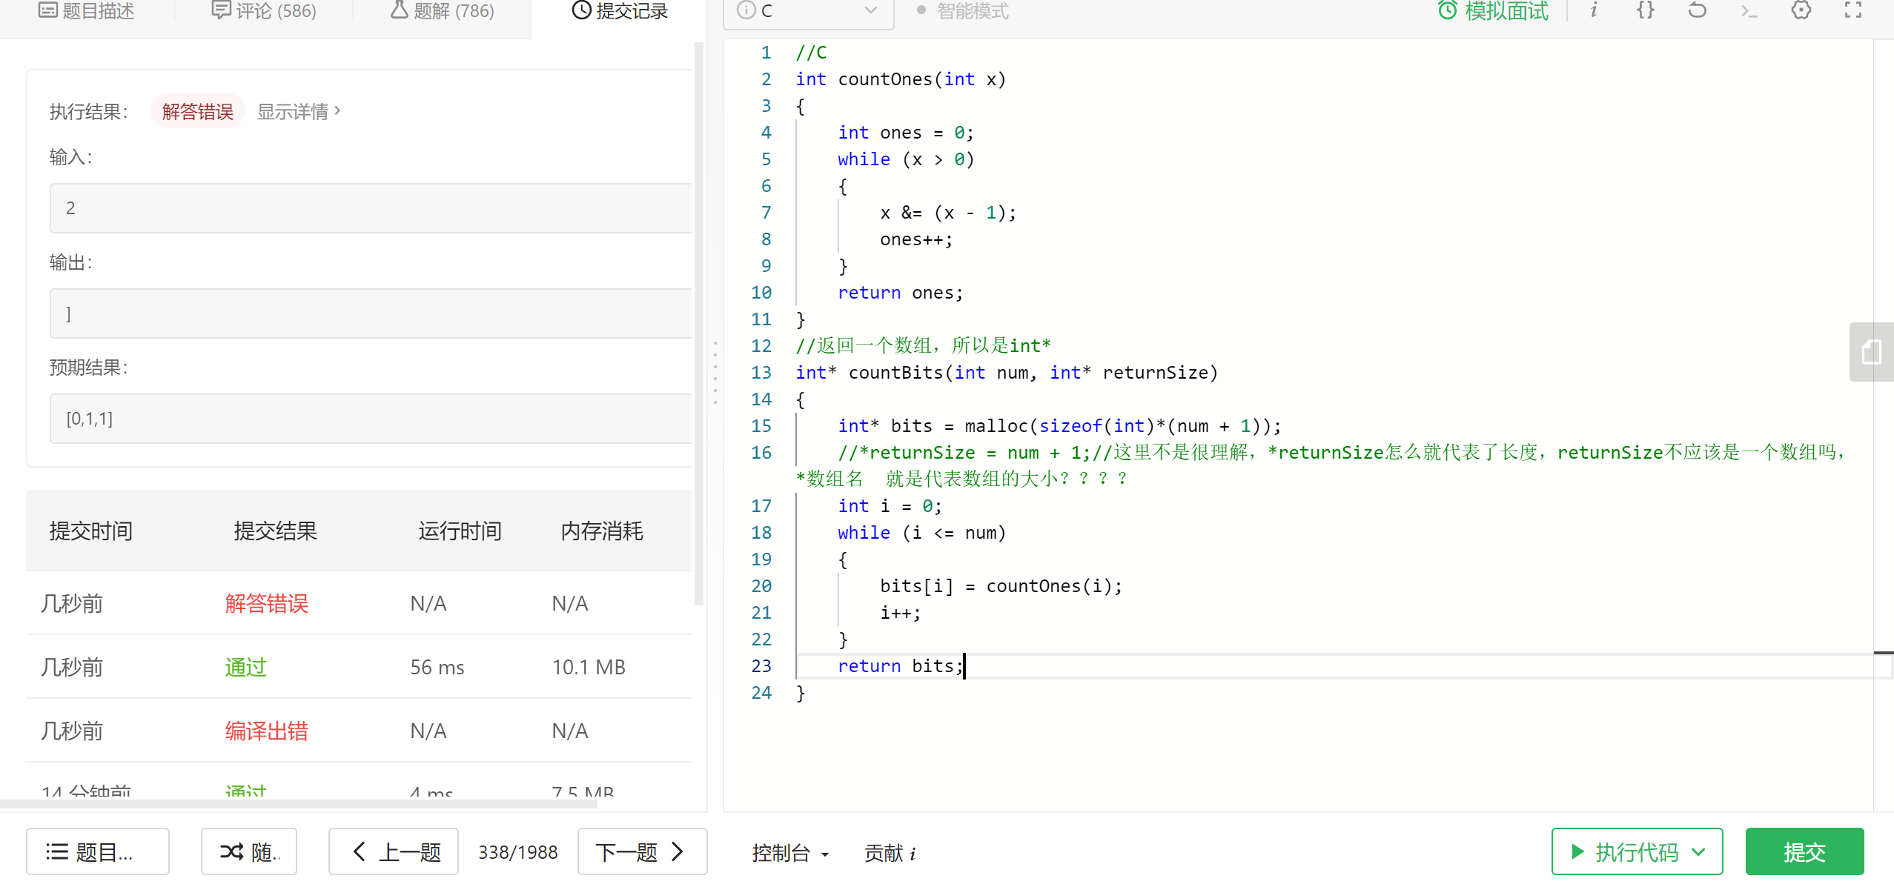Go to next problem 下一题
Viewport: 1894px width, 887px height.
click(640, 852)
